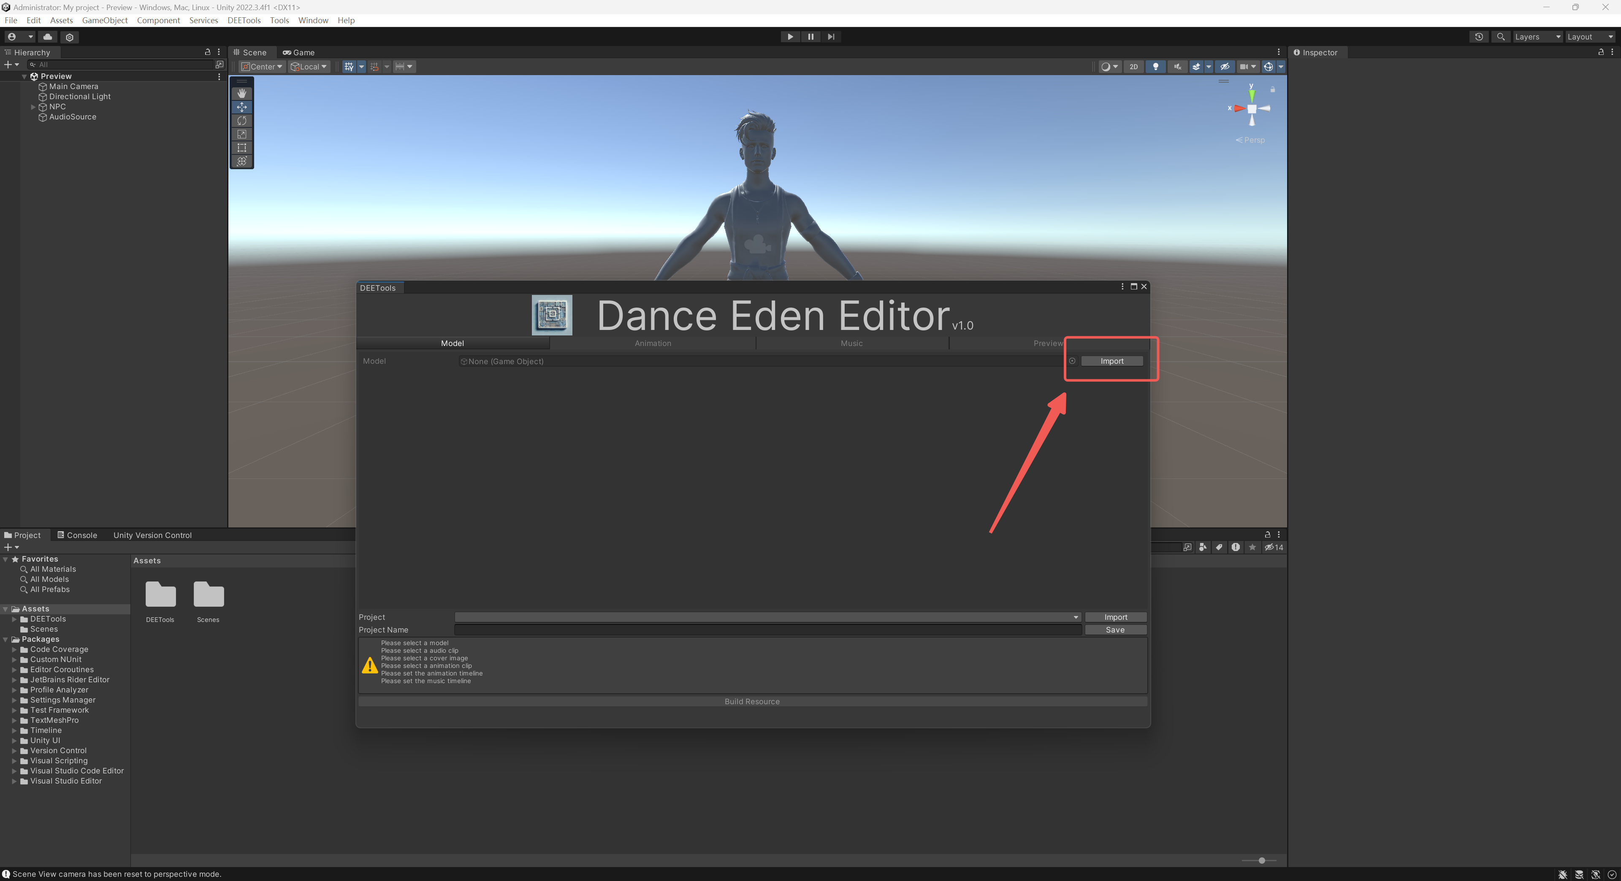Click the green Y axis cone on gizmo

click(1252, 95)
